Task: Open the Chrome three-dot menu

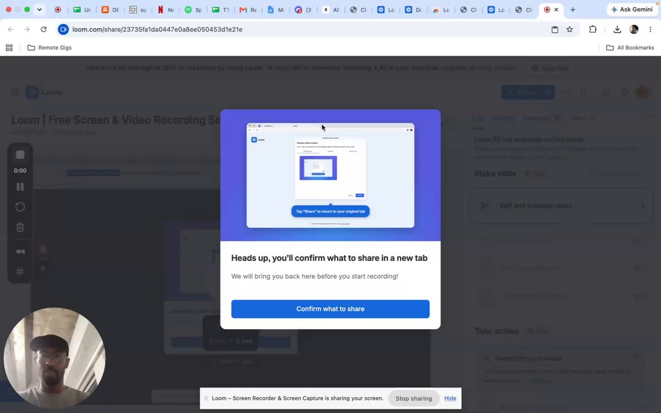Action: [x=651, y=29]
